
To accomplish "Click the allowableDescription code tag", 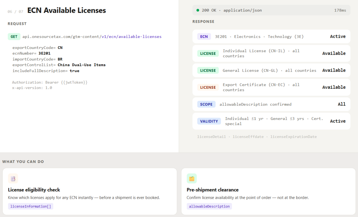I will tap(209, 206).
